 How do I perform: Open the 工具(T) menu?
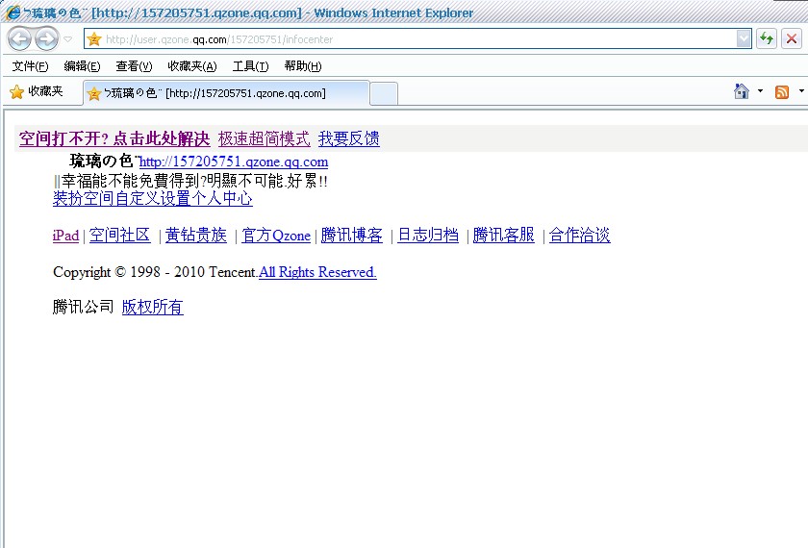(250, 66)
